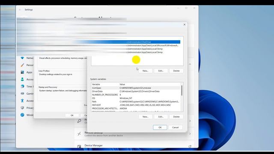Open the product key row chevron
274x154 pixels.
pyautogui.click(x=190, y=121)
